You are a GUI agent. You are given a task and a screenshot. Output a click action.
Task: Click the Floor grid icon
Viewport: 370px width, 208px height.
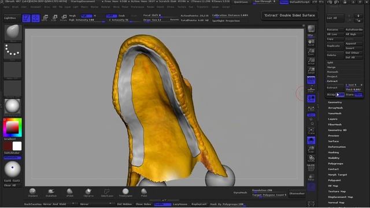point(311,90)
